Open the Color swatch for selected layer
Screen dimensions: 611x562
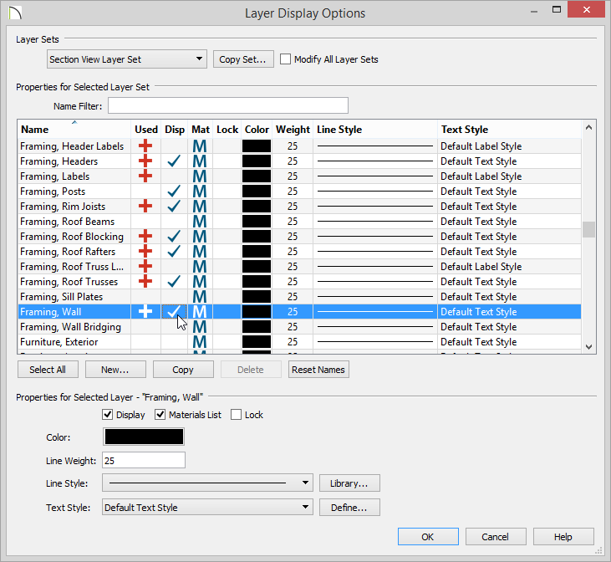click(144, 437)
